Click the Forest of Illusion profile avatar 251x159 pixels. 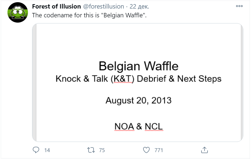click(18, 12)
